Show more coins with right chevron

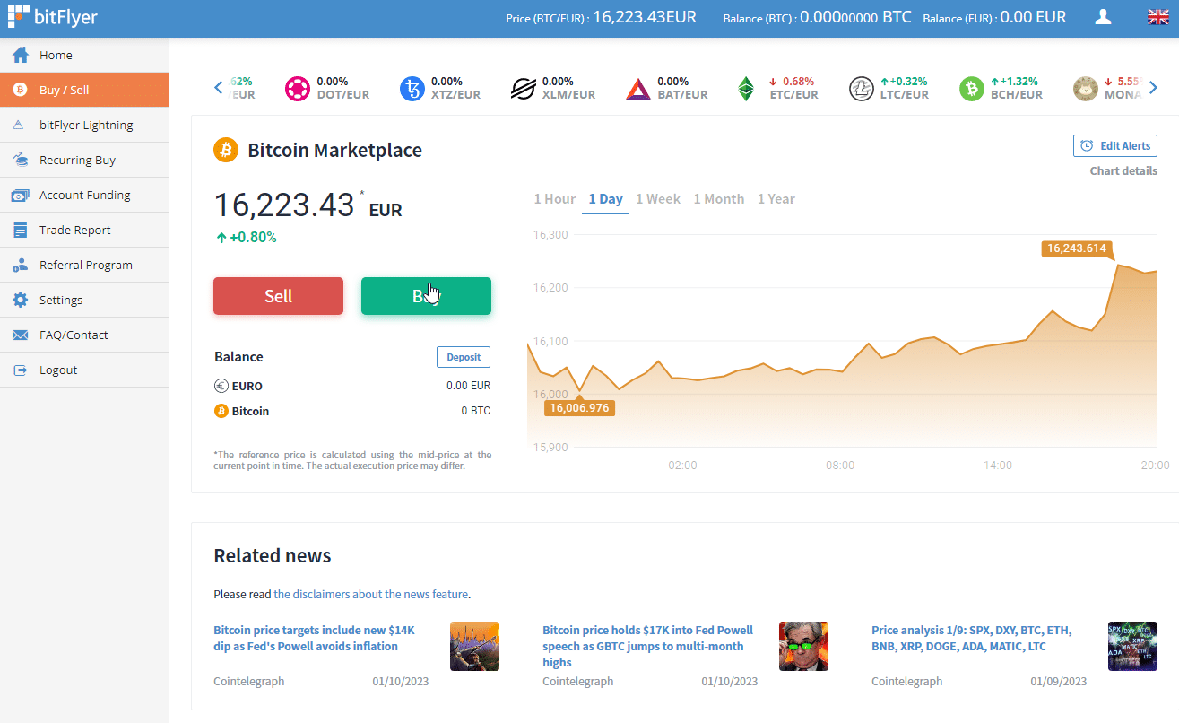(x=1154, y=87)
